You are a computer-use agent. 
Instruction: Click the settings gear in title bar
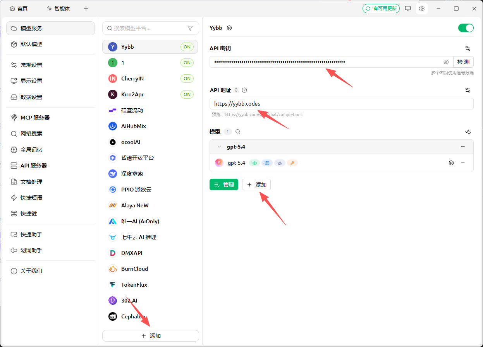[x=421, y=8]
